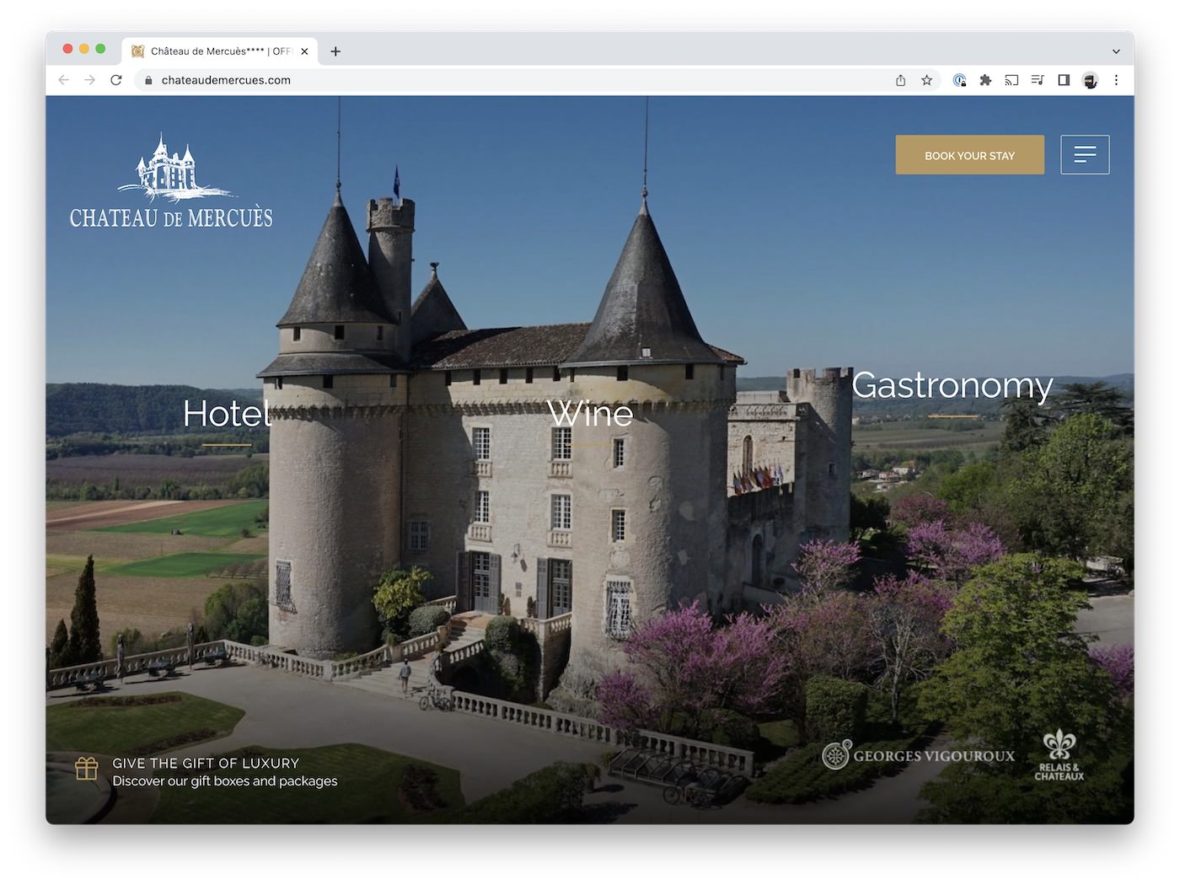
Task: Click the share page icon in address bar
Action: pyautogui.click(x=900, y=80)
